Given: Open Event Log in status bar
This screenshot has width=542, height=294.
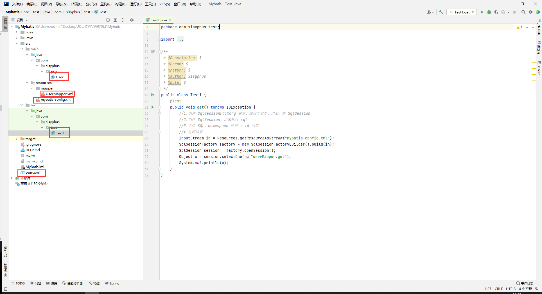Looking at the screenshot, I should [525, 283].
